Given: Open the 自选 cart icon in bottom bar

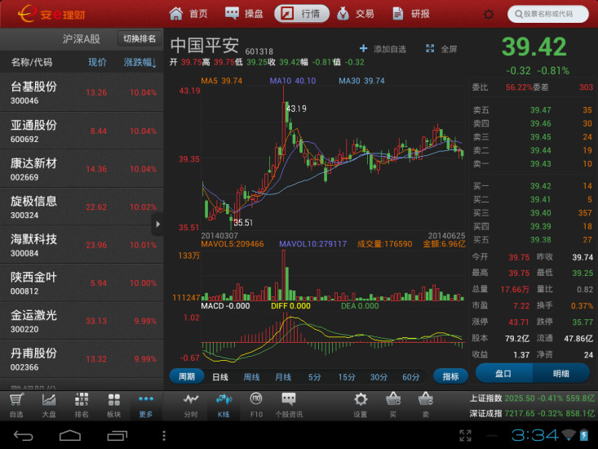Looking at the screenshot, I should click(16, 404).
